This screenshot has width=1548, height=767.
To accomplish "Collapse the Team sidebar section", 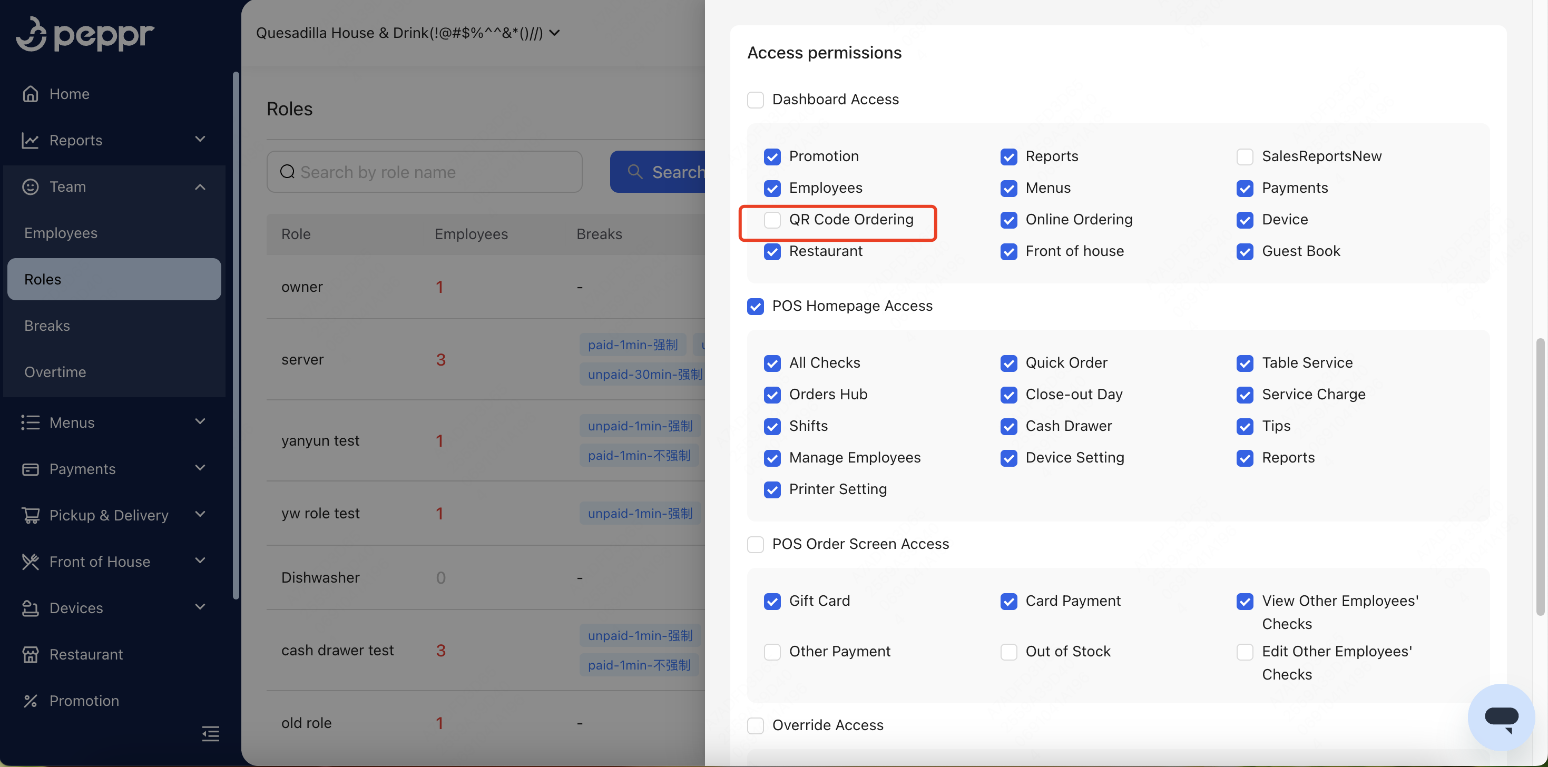I will pos(201,187).
